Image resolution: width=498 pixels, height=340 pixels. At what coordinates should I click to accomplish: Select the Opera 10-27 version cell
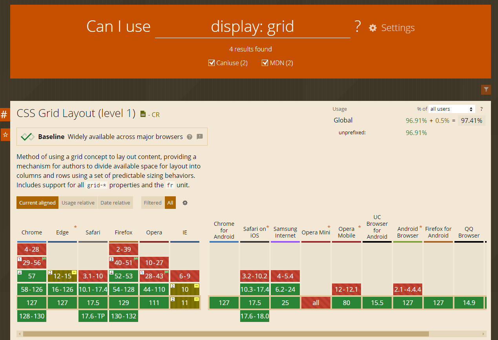click(154, 263)
